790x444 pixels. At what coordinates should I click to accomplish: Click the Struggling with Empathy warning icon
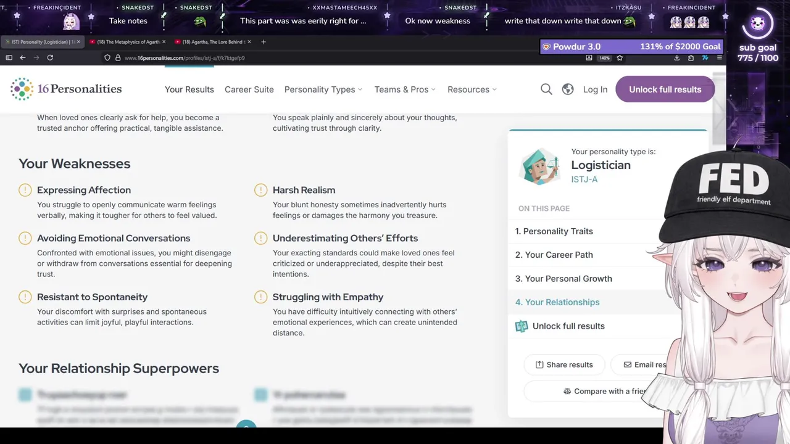(260, 297)
